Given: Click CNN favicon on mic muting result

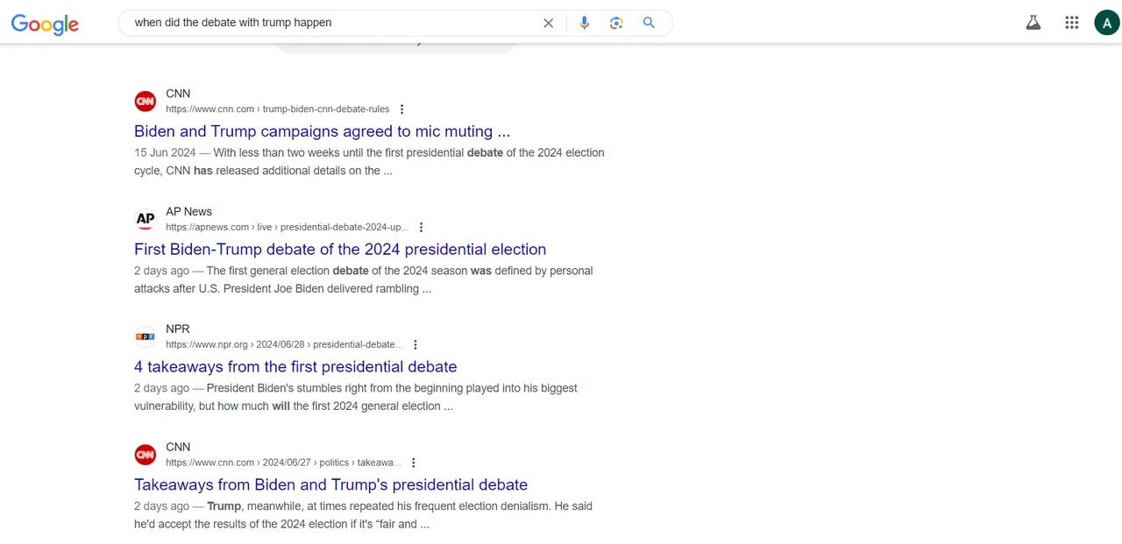Looking at the screenshot, I should [146, 101].
